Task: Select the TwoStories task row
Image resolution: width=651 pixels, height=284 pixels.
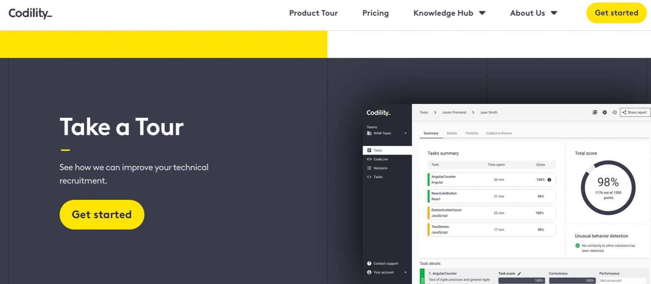Action: click(x=492, y=230)
